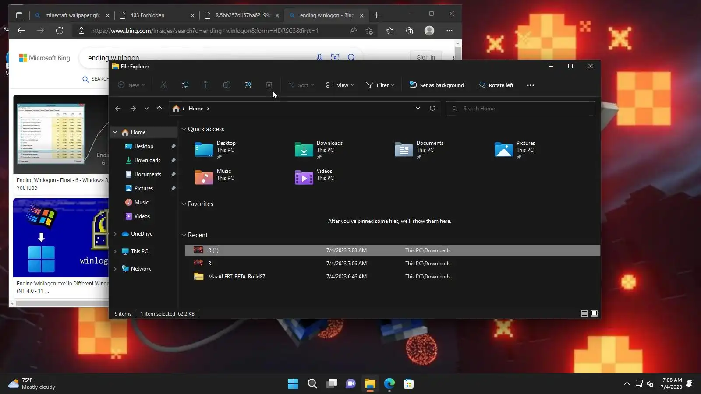701x394 pixels.
Task: Open the See more ellipsis in File Explorer
Action: point(531,85)
